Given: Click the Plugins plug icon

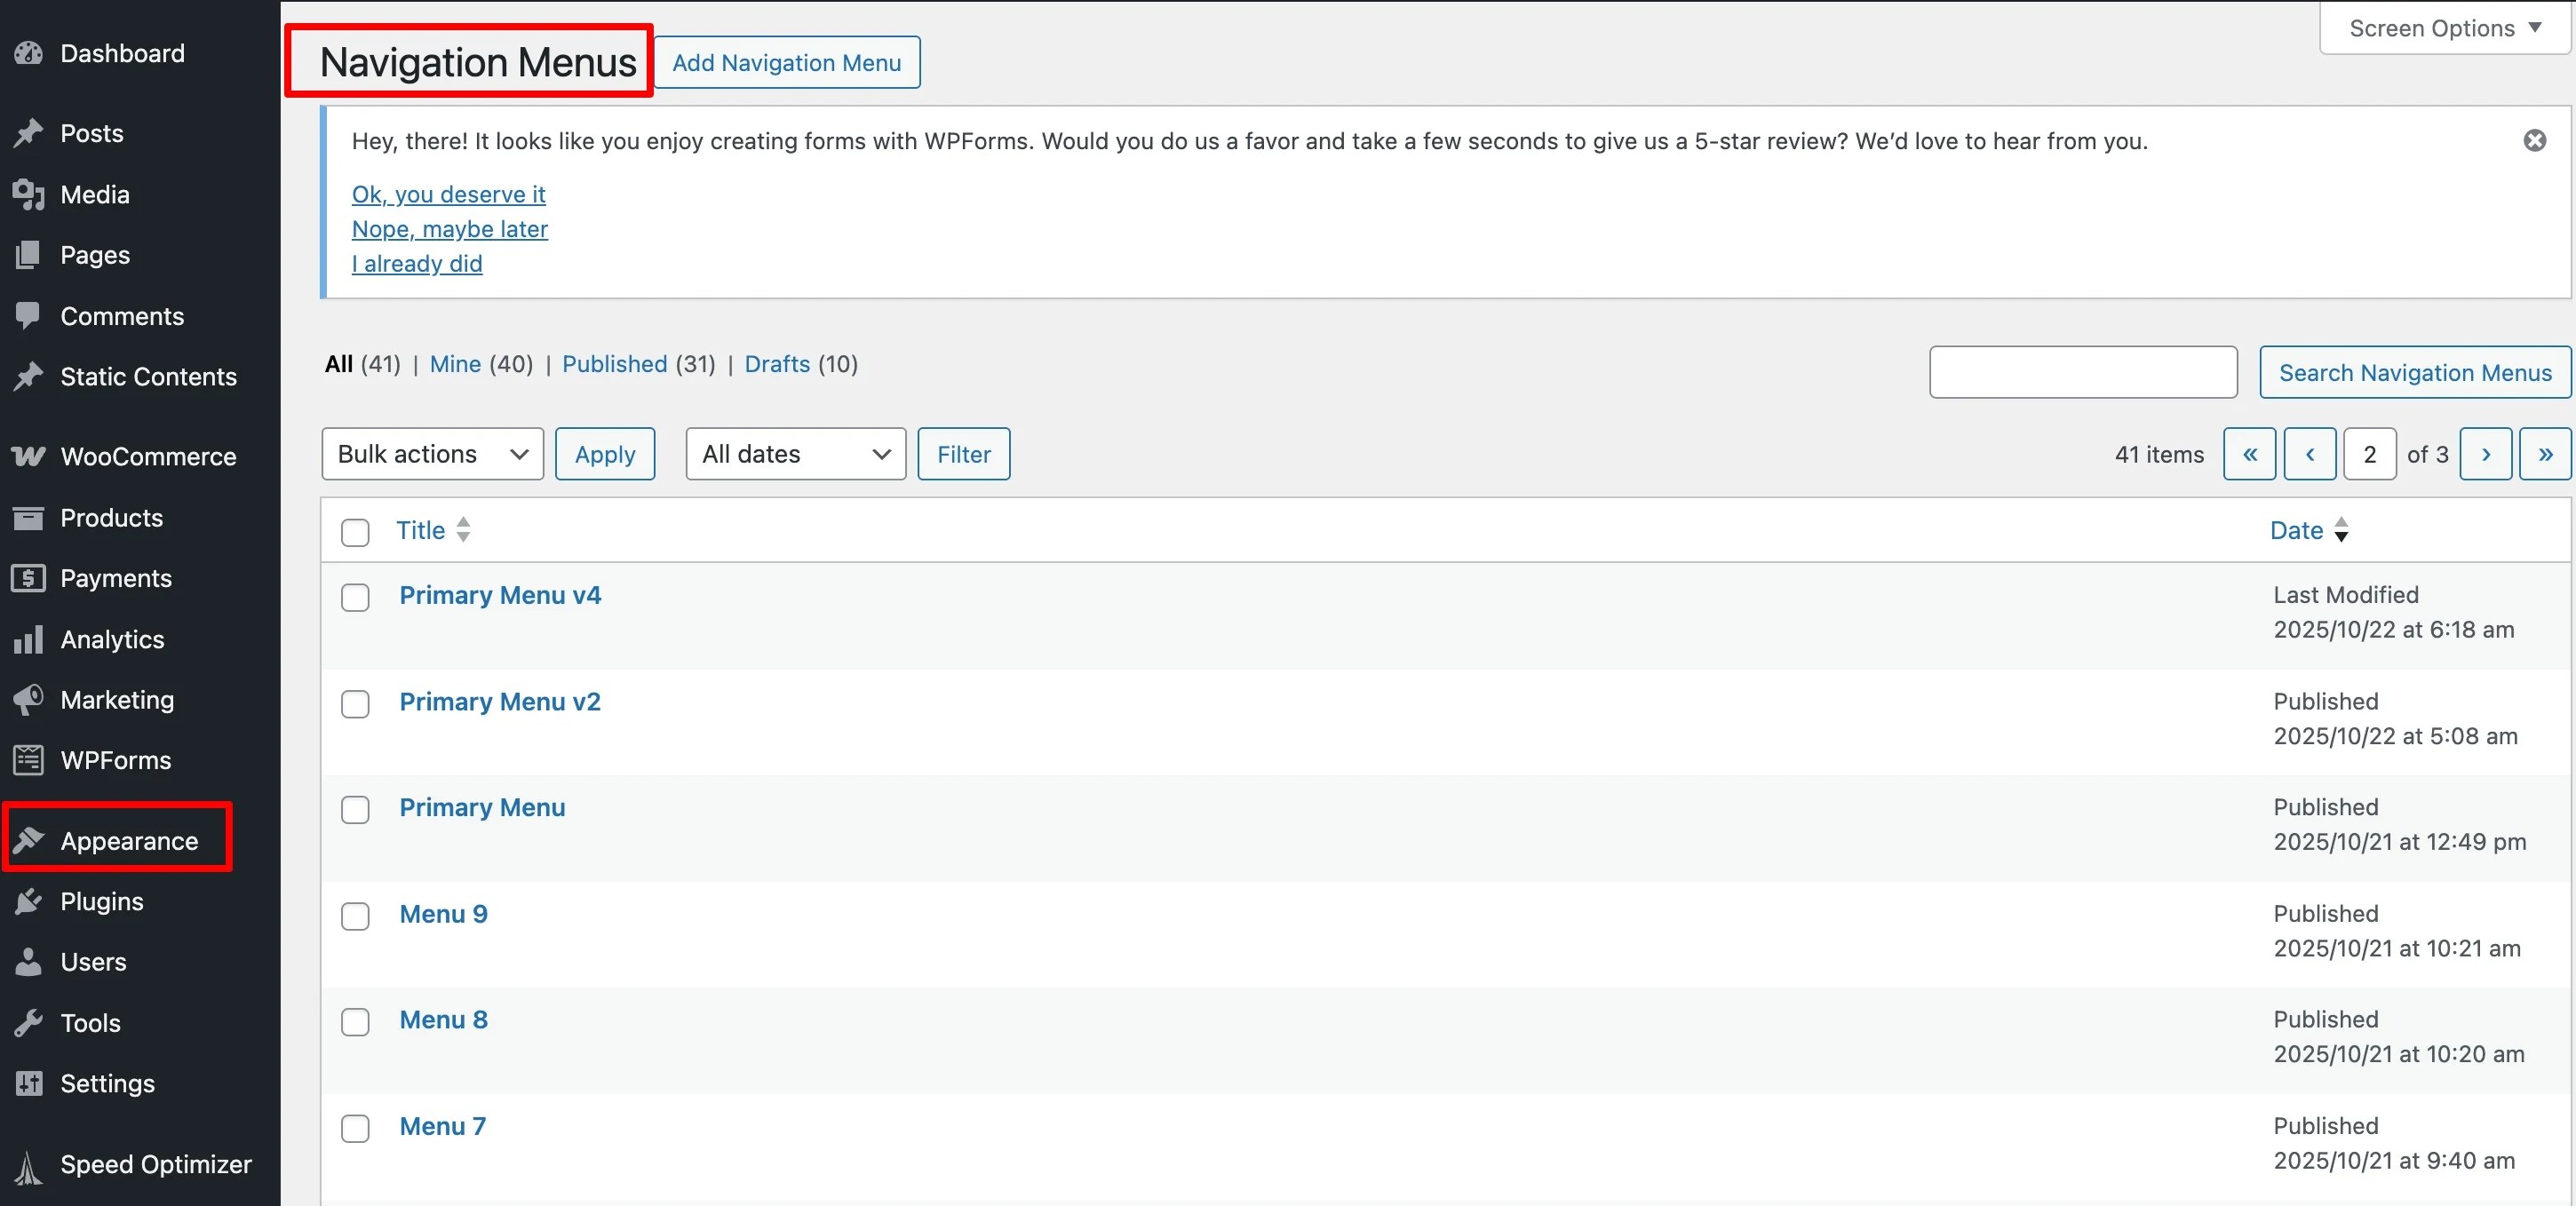Looking at the screenshot, I should [29, 901].
